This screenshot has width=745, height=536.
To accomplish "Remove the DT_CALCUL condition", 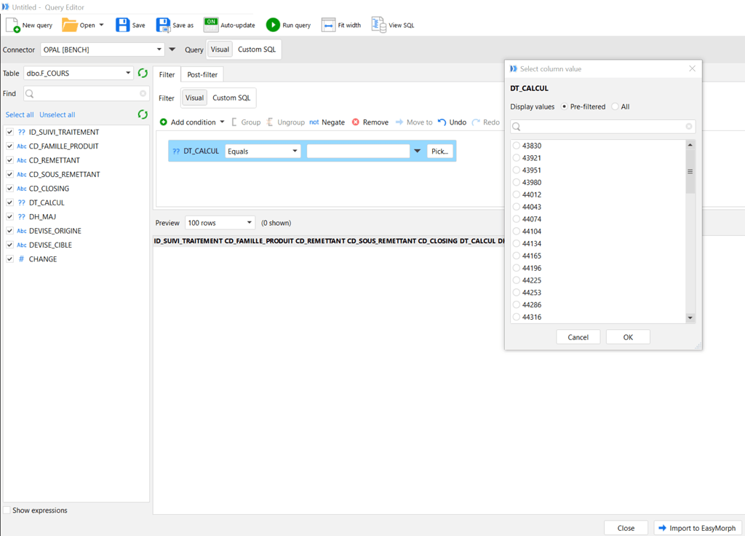I will coord(370,122).
